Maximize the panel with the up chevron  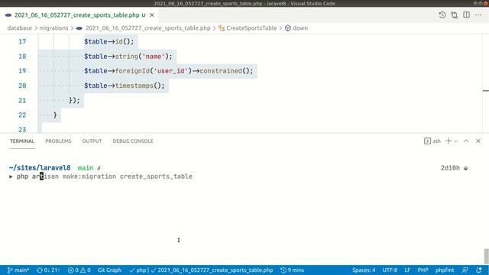[x=466, y=141]
